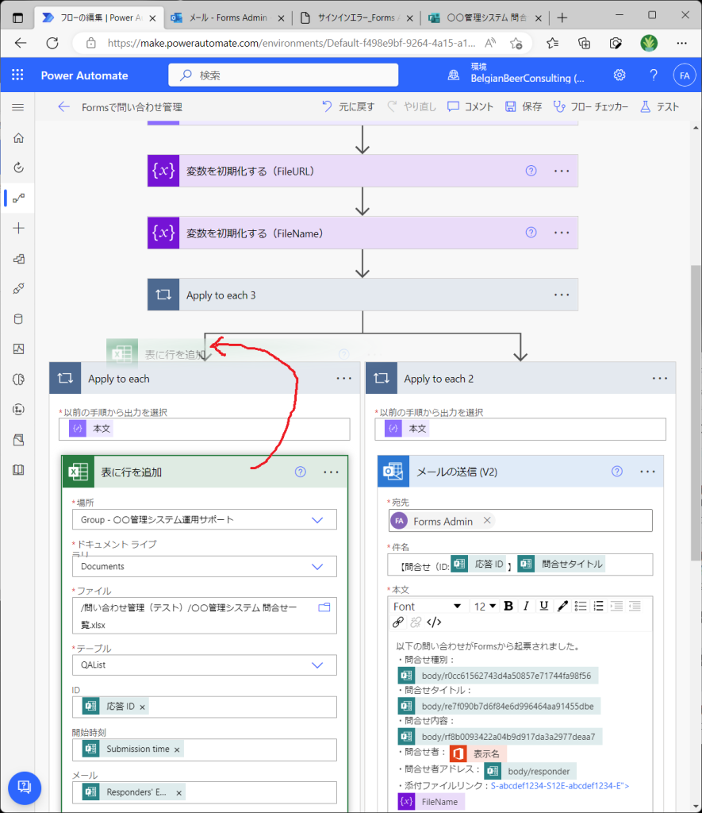
Task: Open help for 表に行を追加 action
Action: pos(301,472)
